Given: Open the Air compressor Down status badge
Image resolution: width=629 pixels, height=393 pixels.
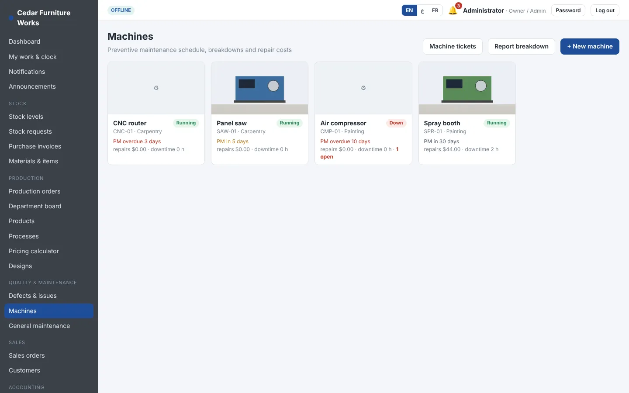Looking at the screenshot, I should [x=396, y=123].
